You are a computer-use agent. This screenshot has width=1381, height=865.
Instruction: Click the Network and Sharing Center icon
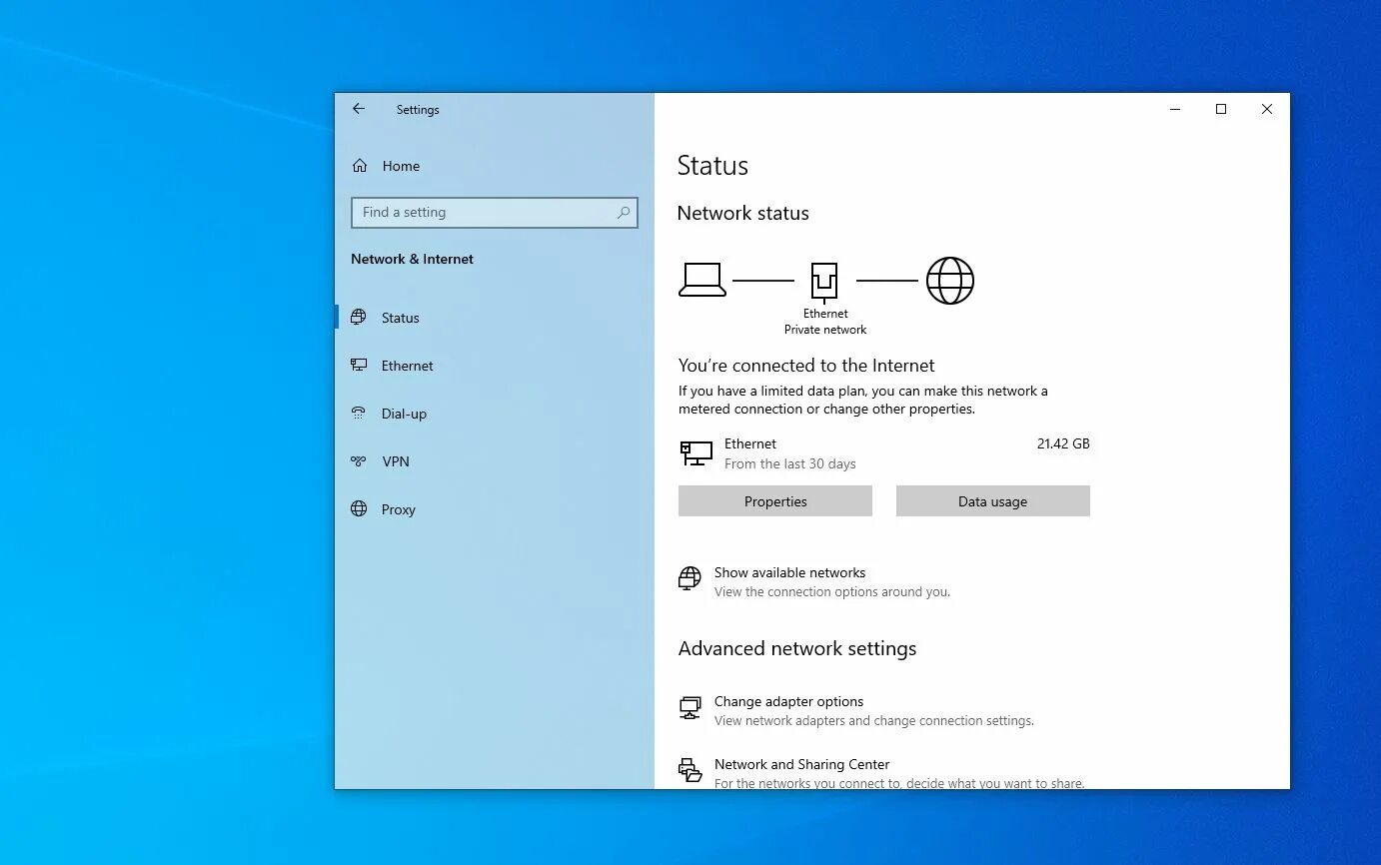point(690,770)
